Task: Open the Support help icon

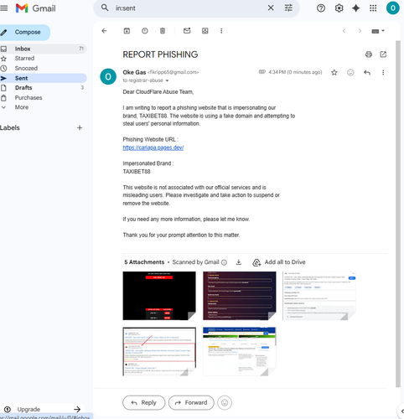Action: pyautogui.click(x=321, y=8)
